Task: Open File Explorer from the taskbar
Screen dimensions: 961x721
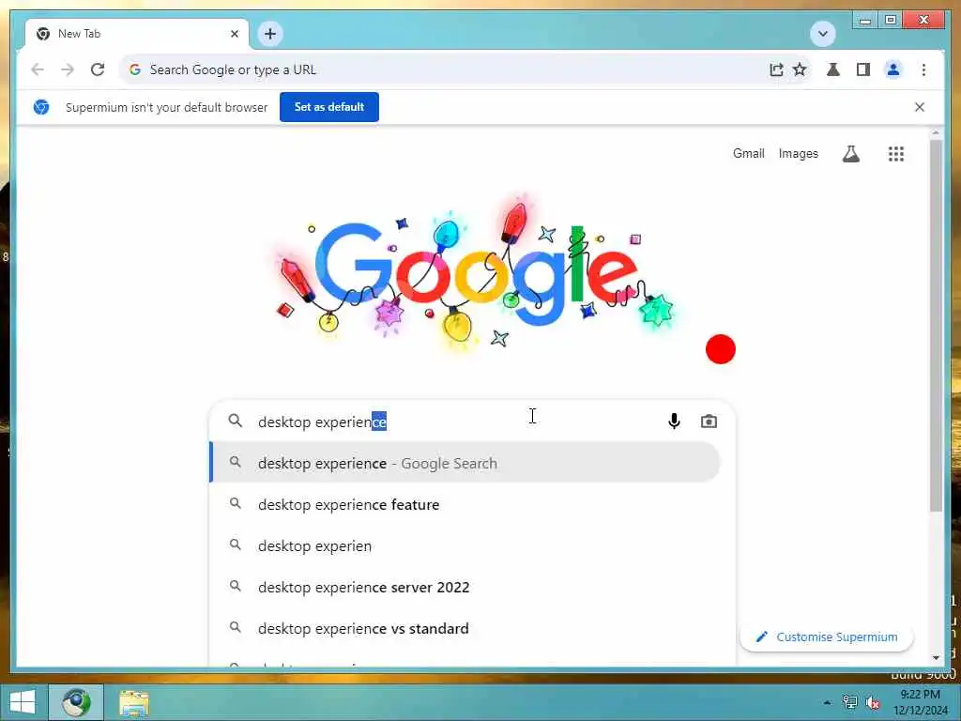Action: pos(133,703)
